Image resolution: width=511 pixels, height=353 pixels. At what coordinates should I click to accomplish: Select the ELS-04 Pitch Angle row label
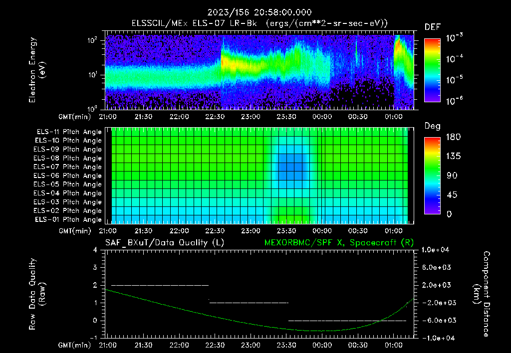[68, 193]
